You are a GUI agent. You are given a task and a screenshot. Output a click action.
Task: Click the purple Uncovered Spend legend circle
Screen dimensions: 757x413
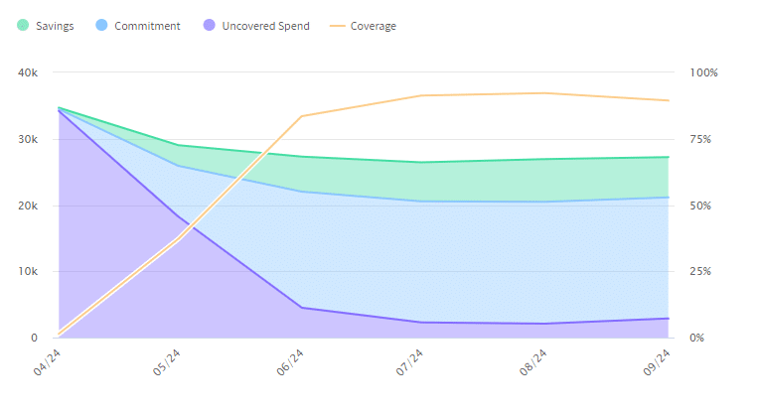(210, 26)
